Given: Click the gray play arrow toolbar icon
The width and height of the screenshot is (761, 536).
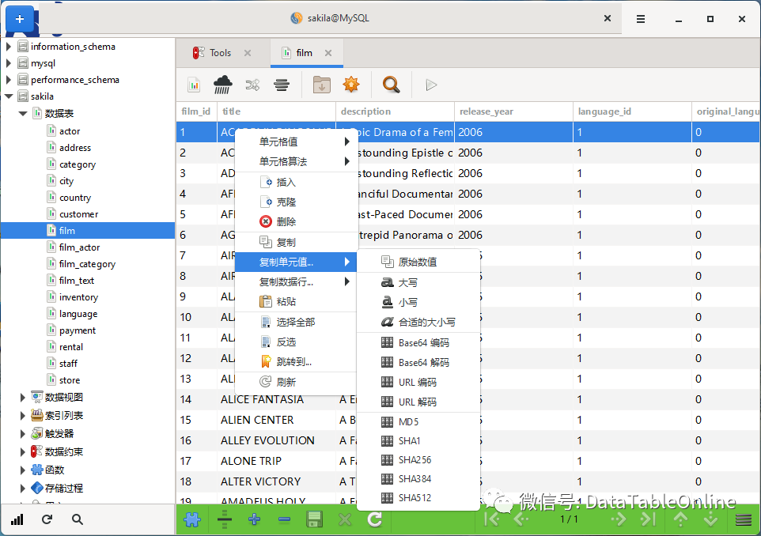Looking at the screenshot, I should [x=431, y=85].
